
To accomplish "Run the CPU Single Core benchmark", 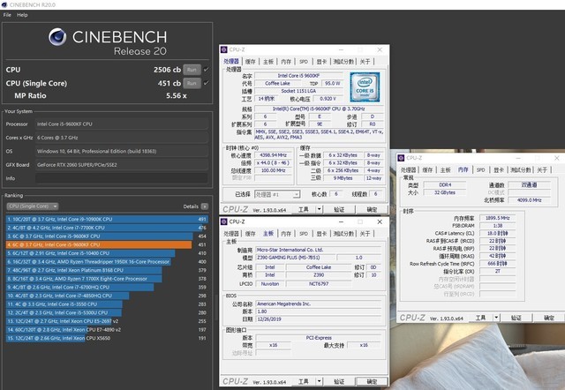I will click(192, 83).
